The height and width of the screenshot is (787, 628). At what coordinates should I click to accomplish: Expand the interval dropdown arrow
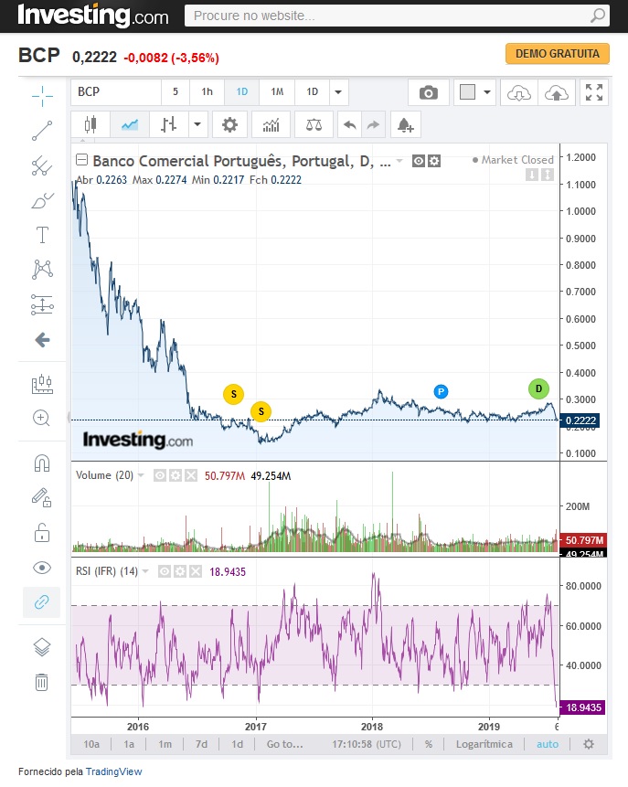click(x=338, y=91)
